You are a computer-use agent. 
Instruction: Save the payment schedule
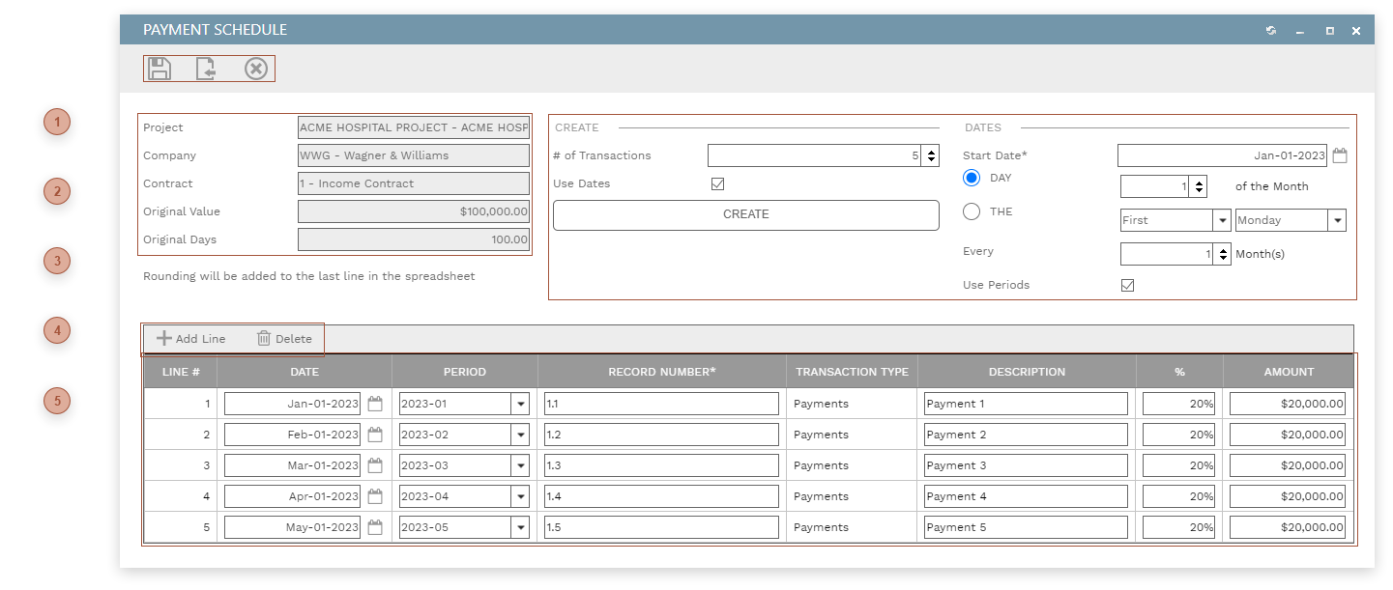tap(160, 68)
